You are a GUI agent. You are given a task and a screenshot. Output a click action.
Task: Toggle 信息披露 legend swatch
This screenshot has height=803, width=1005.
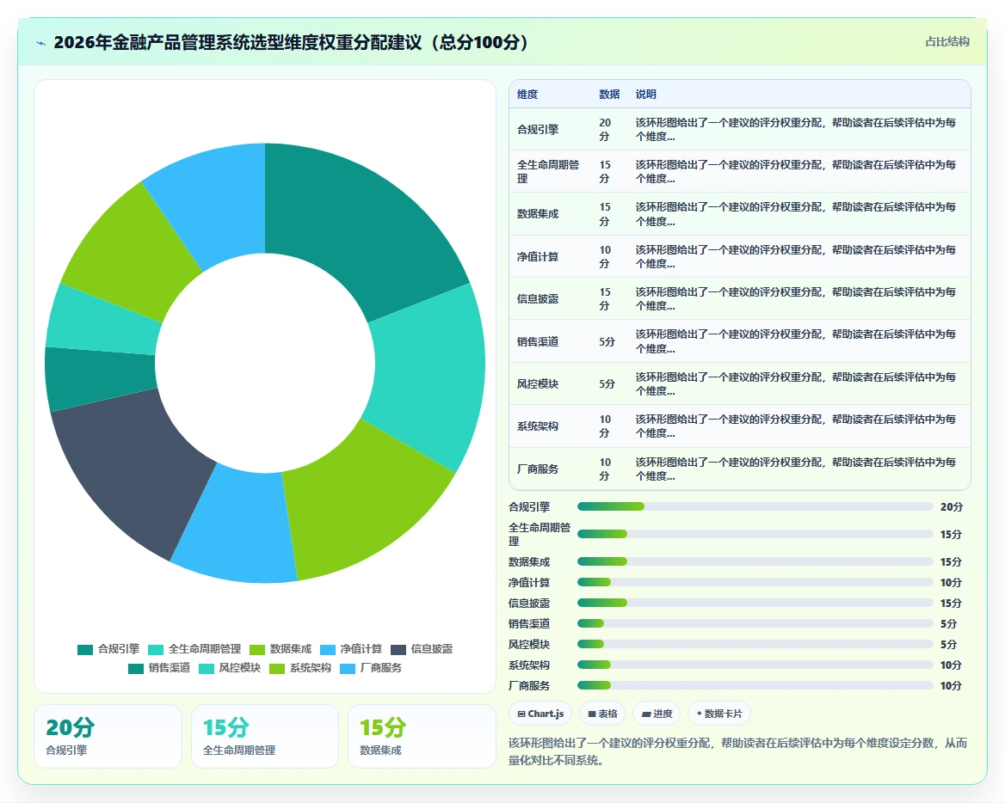(398, 649)
